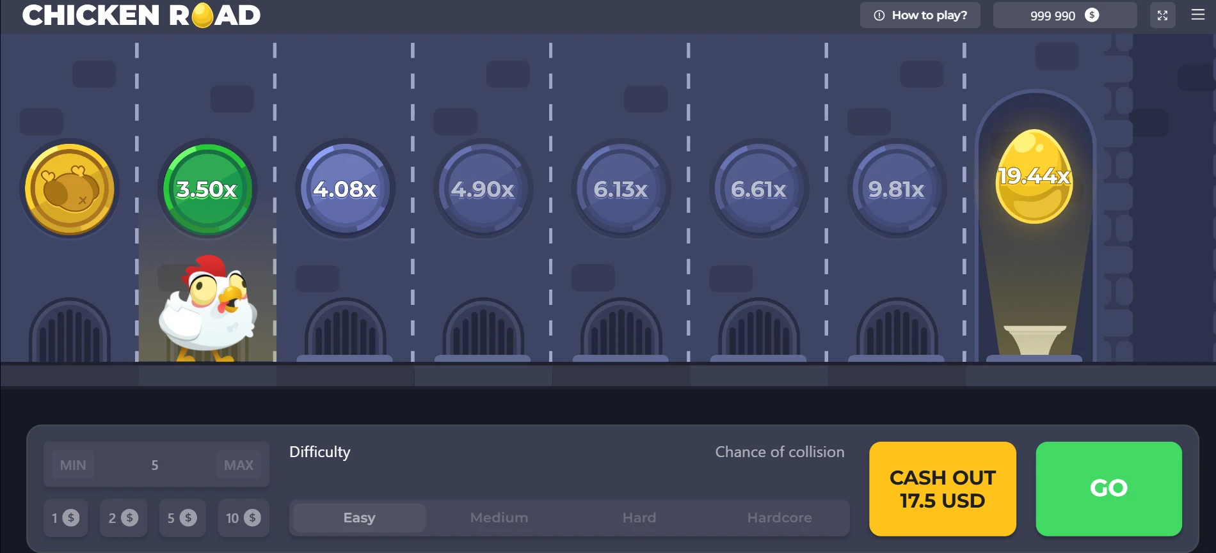Click the golden egg 19.44x prize
Screen dimensions: 1216x553
point(1034,177)
